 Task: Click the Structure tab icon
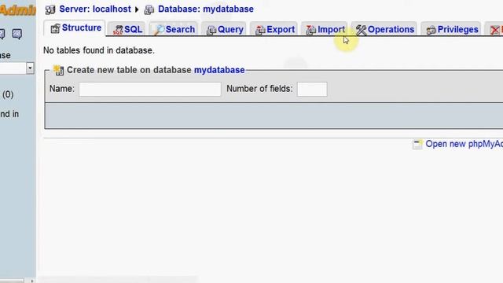(x=55, y=28)
